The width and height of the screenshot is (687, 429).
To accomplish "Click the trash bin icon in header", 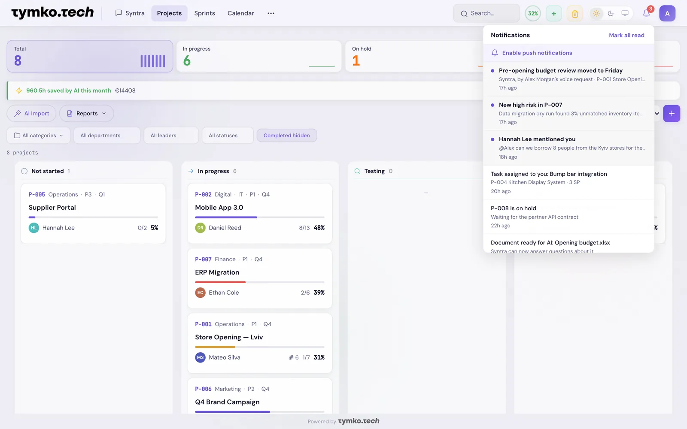I will (575, 14).
